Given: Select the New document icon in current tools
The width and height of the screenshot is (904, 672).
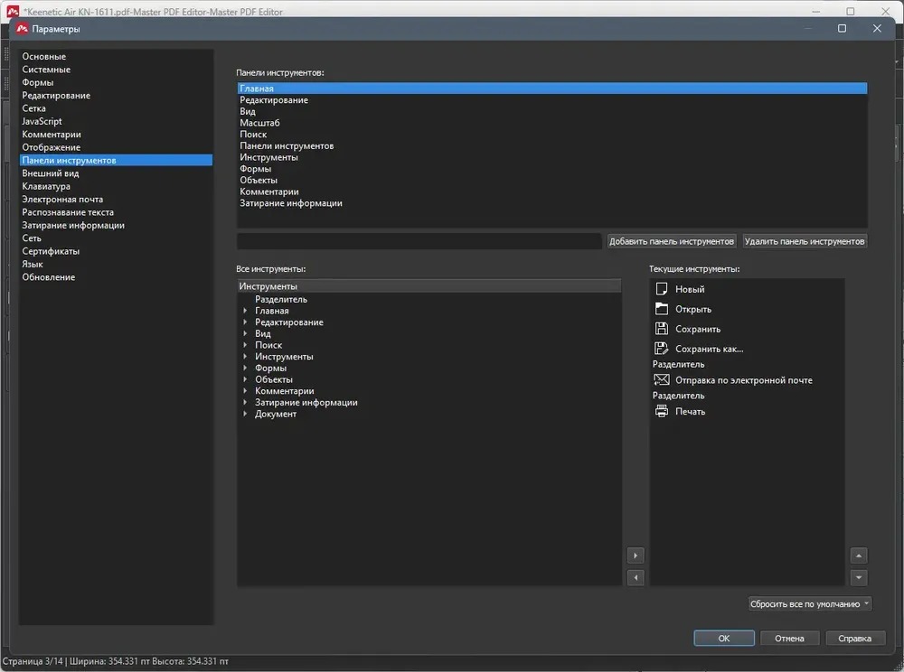Looking at the screenshot, I should [662, 288].
